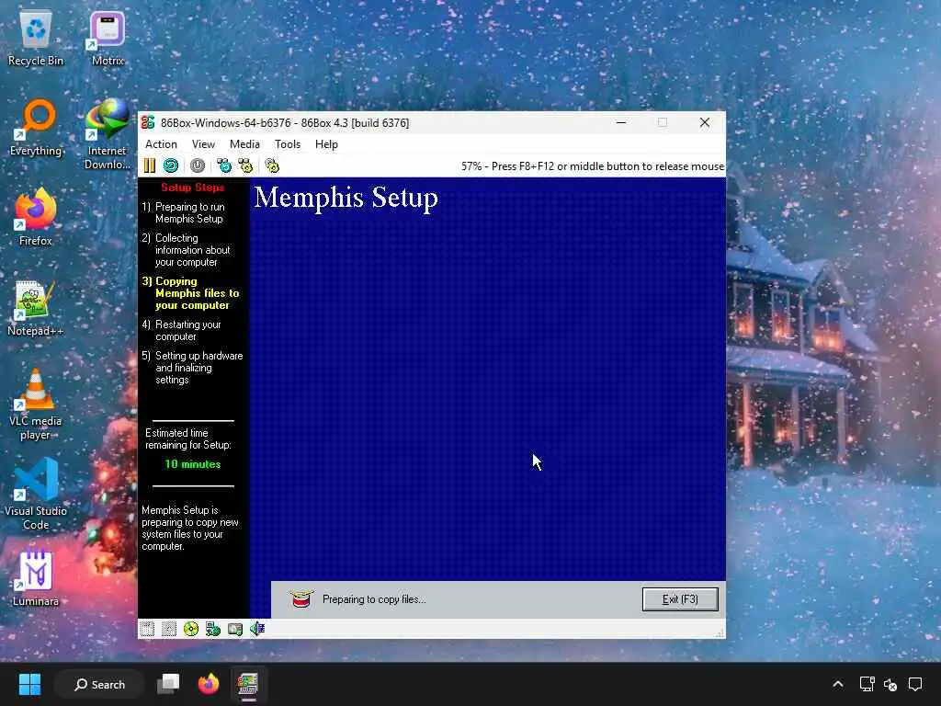Screen dimensions: 941x706
Task: Click the 86Box taskbar button
Action: (248, 684)
